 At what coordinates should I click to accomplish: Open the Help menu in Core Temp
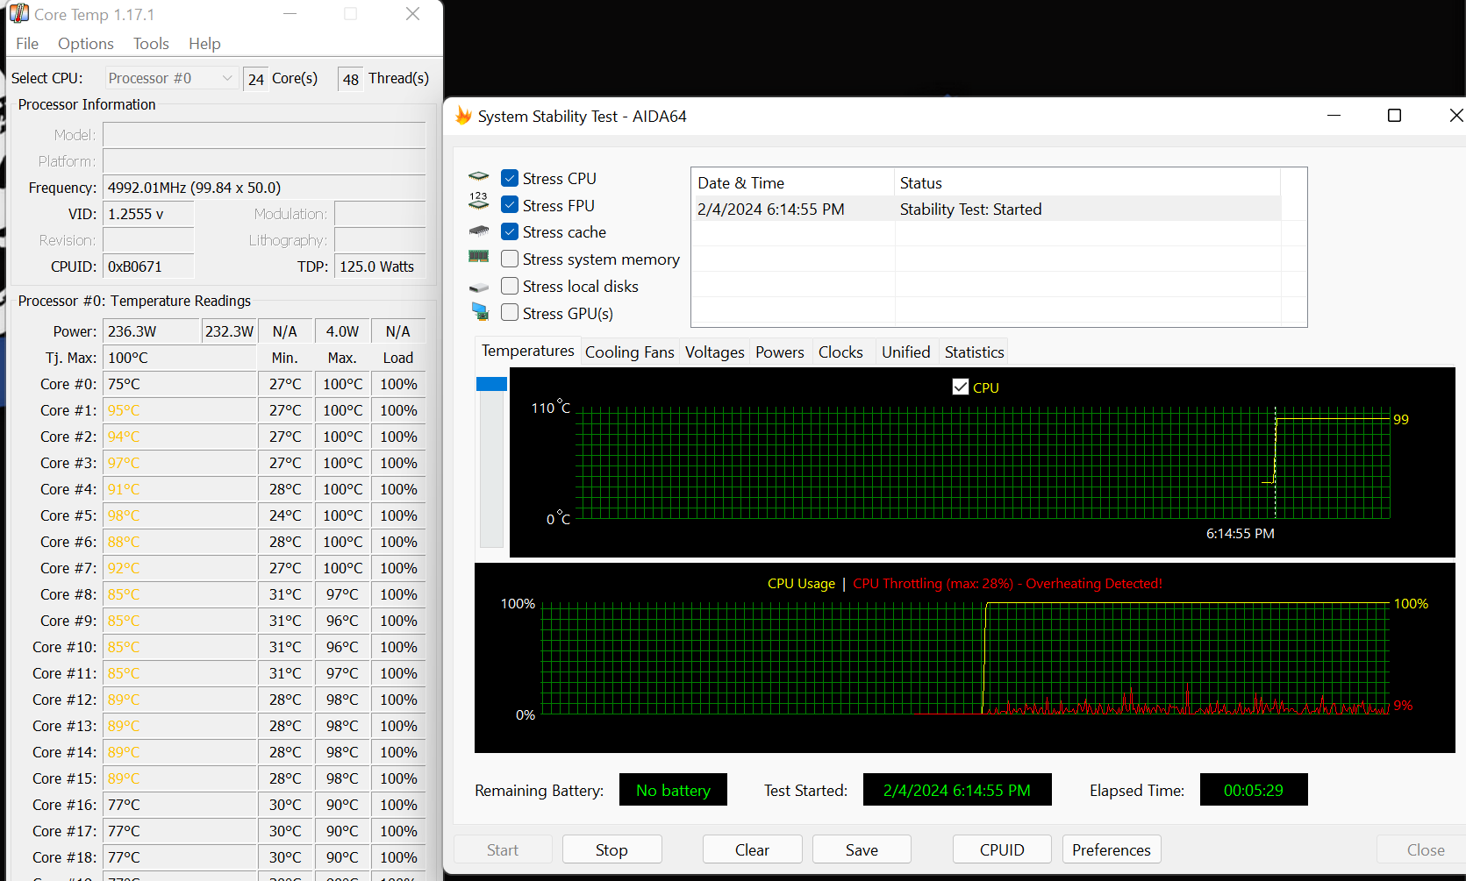point(204,44)
